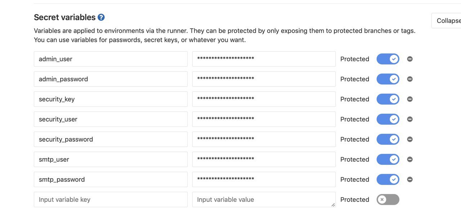Toggle Protected switch for admin_user
Viewport: 461px width, 216px height.
click(388, 59)
